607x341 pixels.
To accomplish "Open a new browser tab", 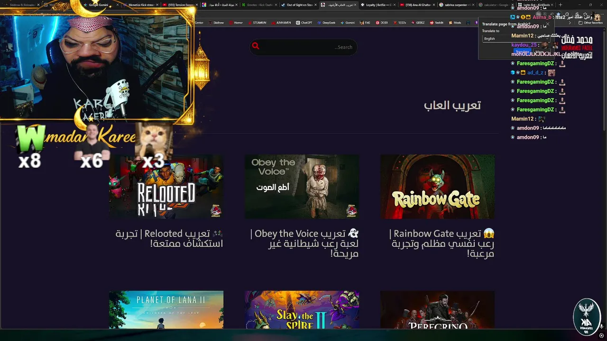I will pyautogui.click(x=561, y=5).
